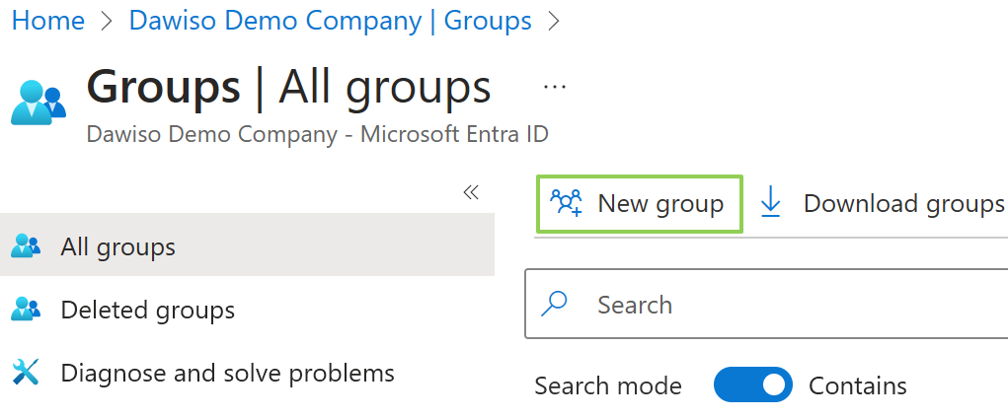Screen dimensions: 1008x418
Task: Select All groups in the sidebar
Action: (247, 244)
